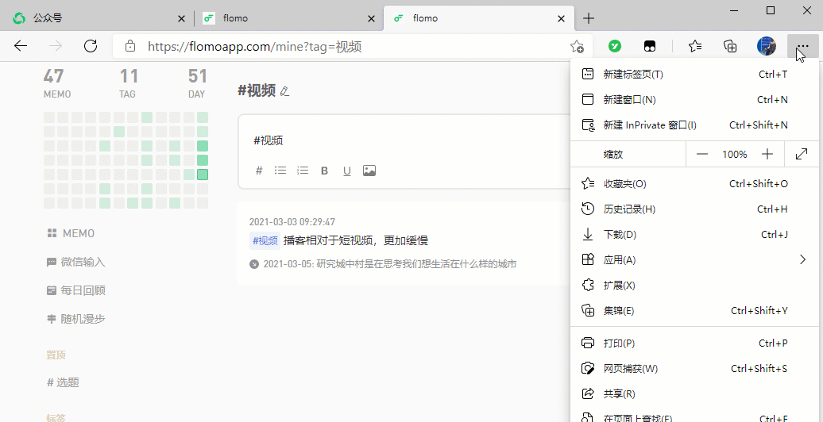Open 收藏夹 from the menu
823x422 pixels.
[x=694, y=184]
